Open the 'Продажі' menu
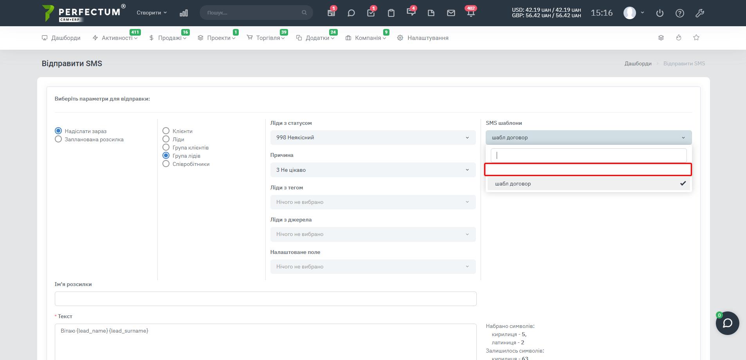The width and height of the screenshot is (746, 360). click(169, 38)
